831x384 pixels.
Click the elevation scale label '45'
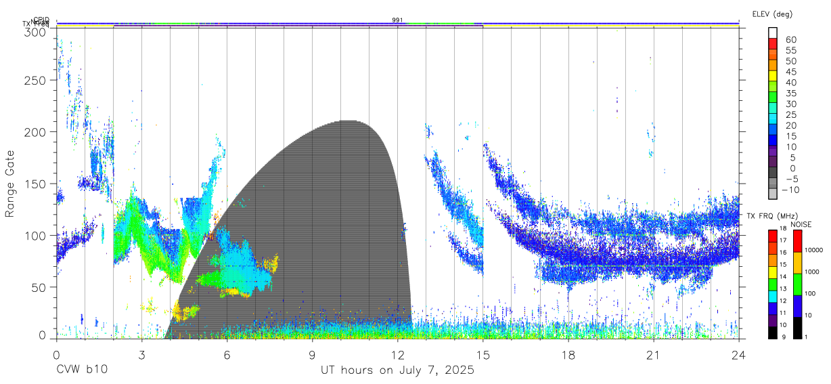click(x=790, y=72)
